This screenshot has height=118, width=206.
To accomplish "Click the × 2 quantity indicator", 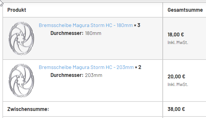I will 138,68.
